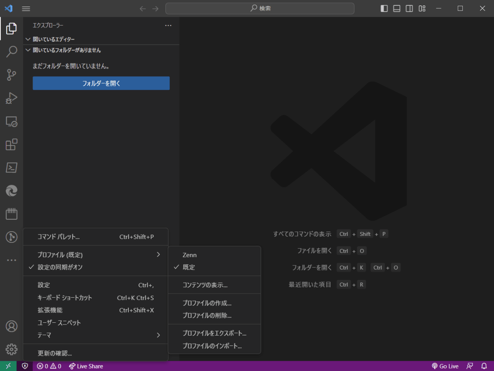Click the Manage gear icon
Screen dimensions: 494x371
click(x=12, y=350)
